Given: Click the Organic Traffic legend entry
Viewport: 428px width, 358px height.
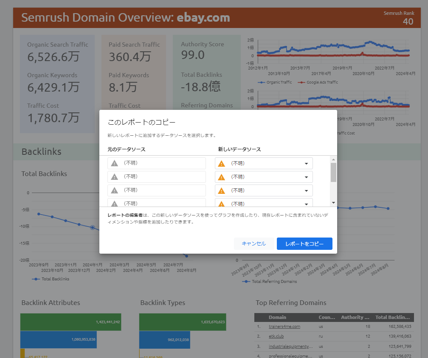Looking at the screenshot, I should pos(275,82).
